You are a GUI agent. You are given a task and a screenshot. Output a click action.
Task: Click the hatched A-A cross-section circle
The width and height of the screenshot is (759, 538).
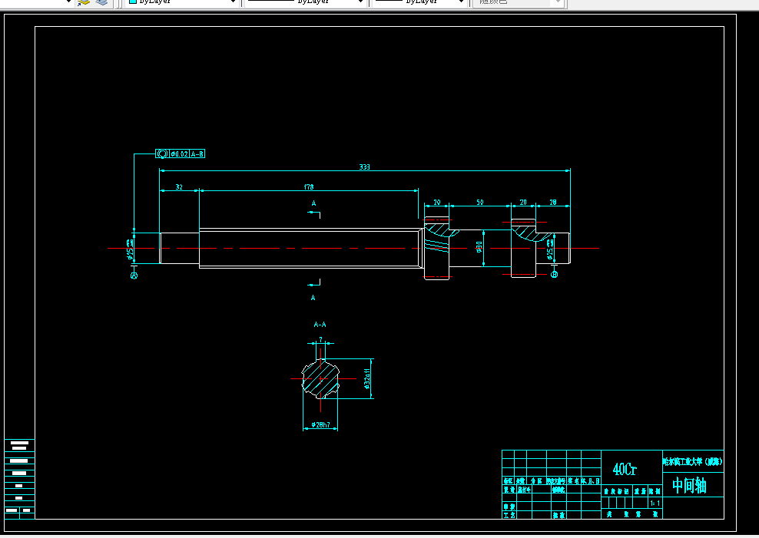(320, 379)
